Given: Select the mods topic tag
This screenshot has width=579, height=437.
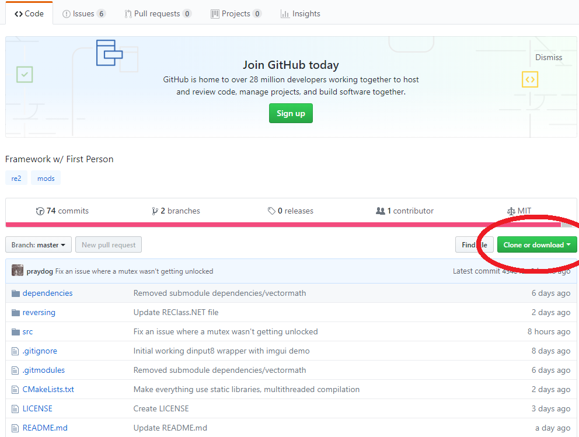Looking at the screenshot, I should click(x=46, y=179).
